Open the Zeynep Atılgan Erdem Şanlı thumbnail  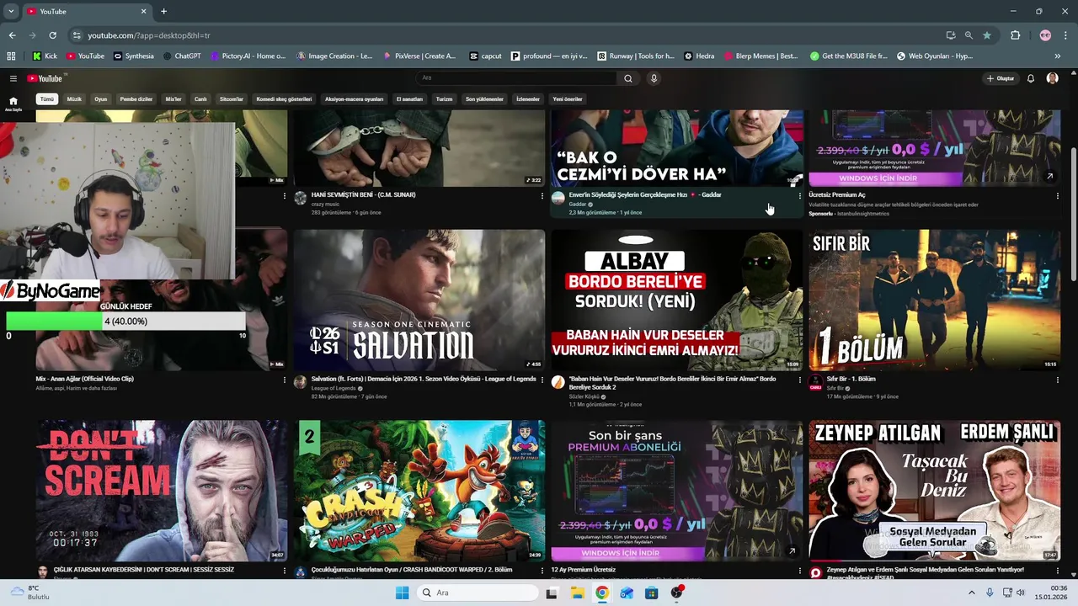tap(935, 491)
